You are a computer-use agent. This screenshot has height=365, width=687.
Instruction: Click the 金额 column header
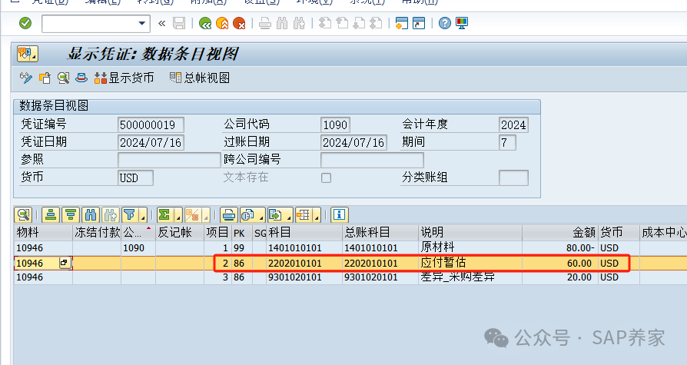[x=559, y=232]
